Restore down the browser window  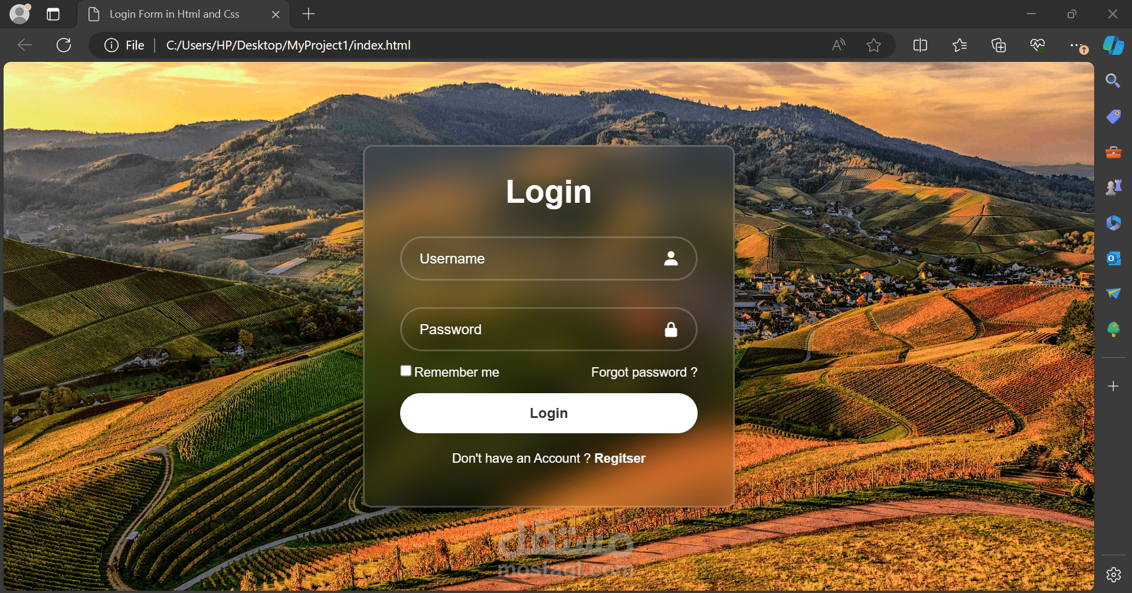click(1072, 14)
